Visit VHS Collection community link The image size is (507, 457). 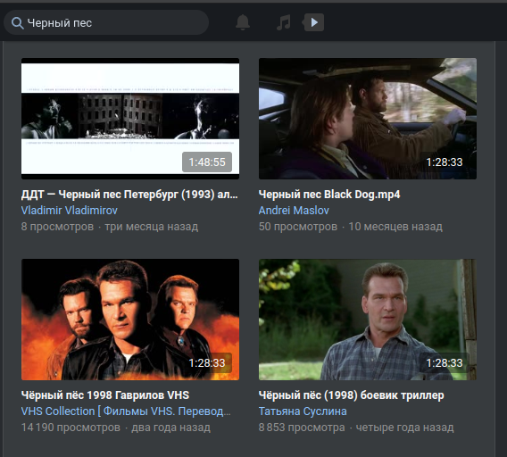[x=126, y=411]
